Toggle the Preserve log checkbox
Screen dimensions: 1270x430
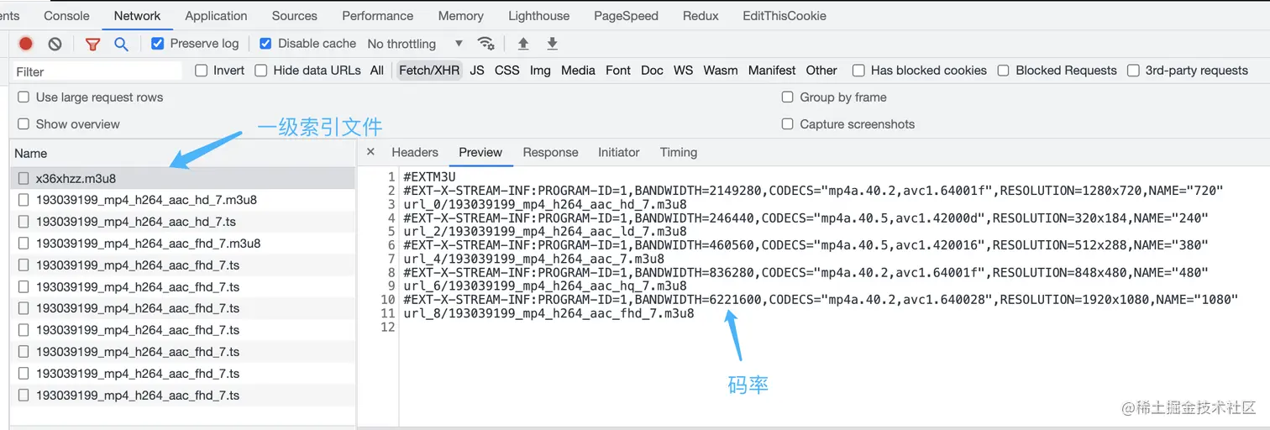[x=157, y=43]
